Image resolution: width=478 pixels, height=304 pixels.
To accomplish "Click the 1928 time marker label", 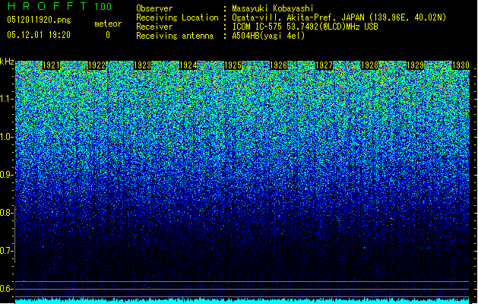I will pos(369,65).
